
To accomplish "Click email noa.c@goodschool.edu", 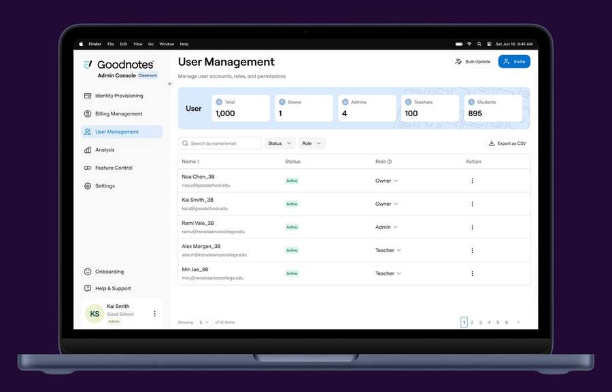I will tap(205, 185).
